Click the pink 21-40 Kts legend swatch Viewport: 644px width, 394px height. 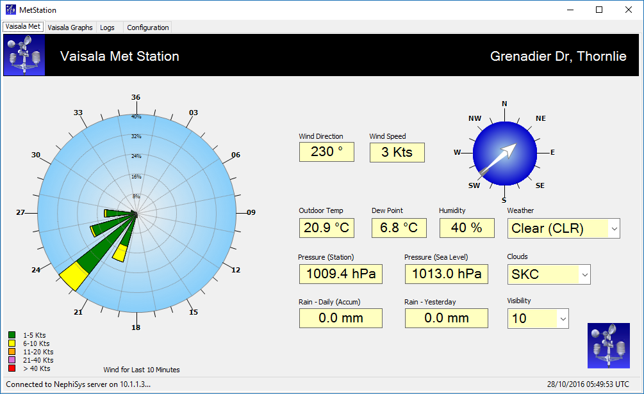click(x=12, y=359)
